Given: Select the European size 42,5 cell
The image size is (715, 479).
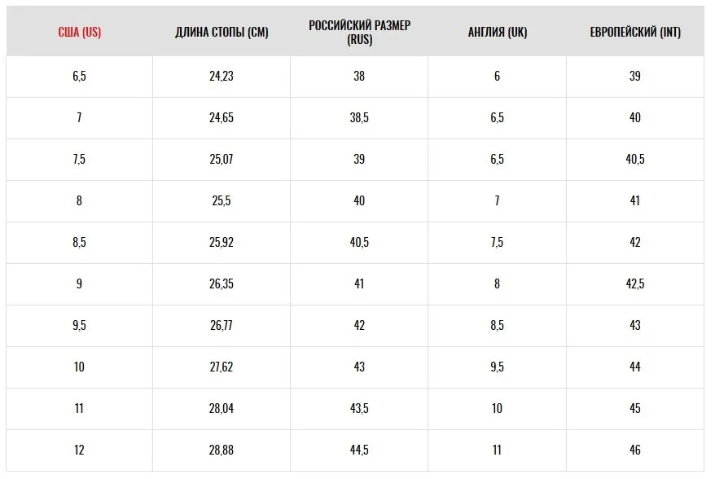Looking at the screenshot, I should click(x=635, y=283).
